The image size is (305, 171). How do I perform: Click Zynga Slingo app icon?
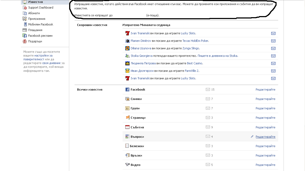[x=127, y=49]
